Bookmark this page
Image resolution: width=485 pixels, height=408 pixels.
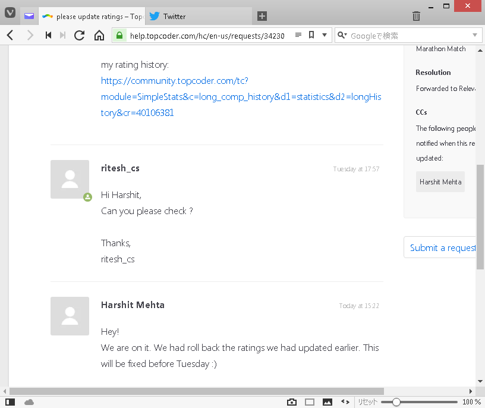click(311, 35)
